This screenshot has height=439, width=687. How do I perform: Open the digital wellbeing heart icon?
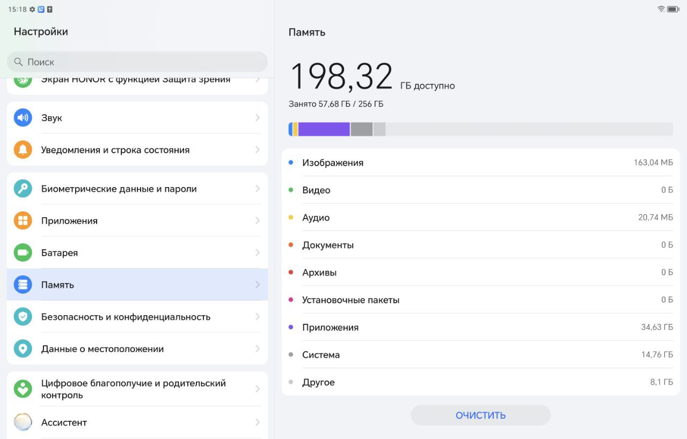[23, 389]
